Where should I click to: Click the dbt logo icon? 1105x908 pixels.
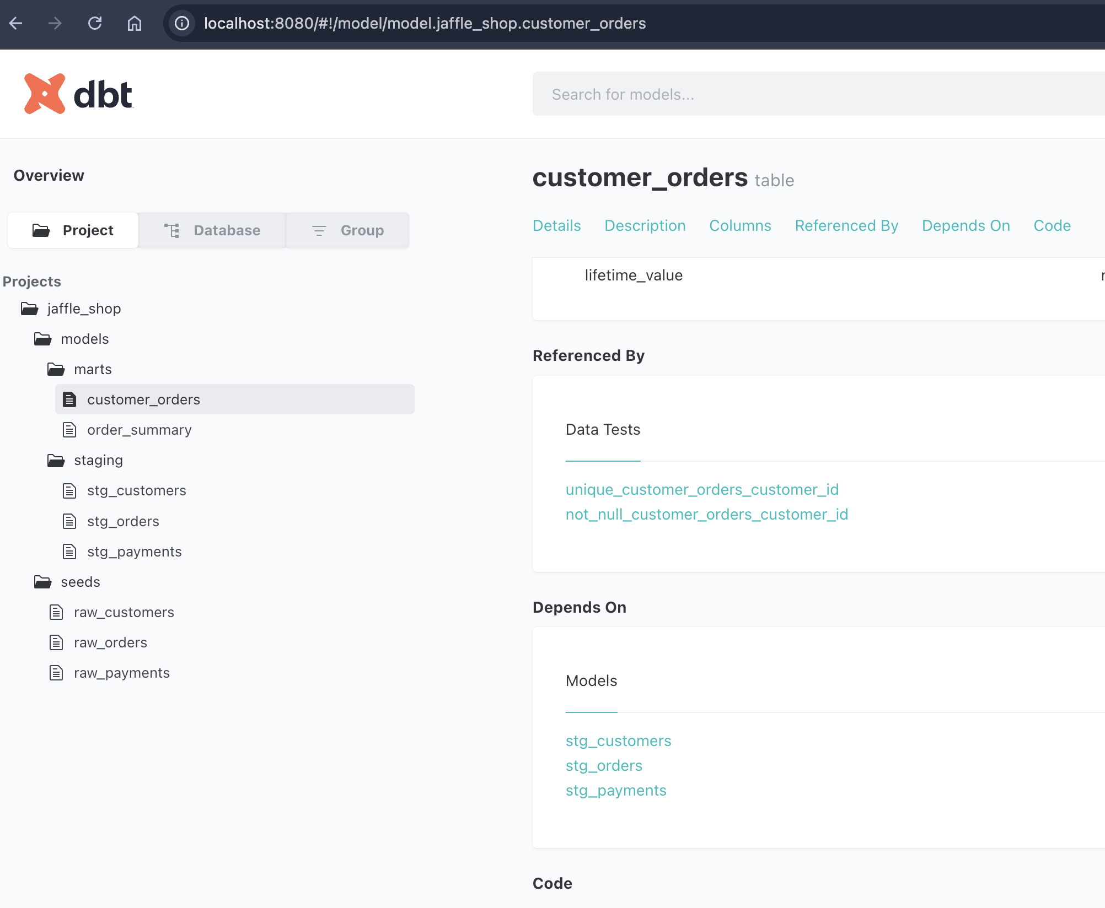coord(45,94)
